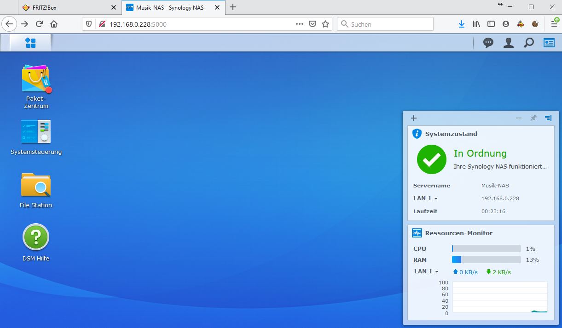Click the Suchen search box
The width and height of the screenshot is (562, 328).
(385, 24)
